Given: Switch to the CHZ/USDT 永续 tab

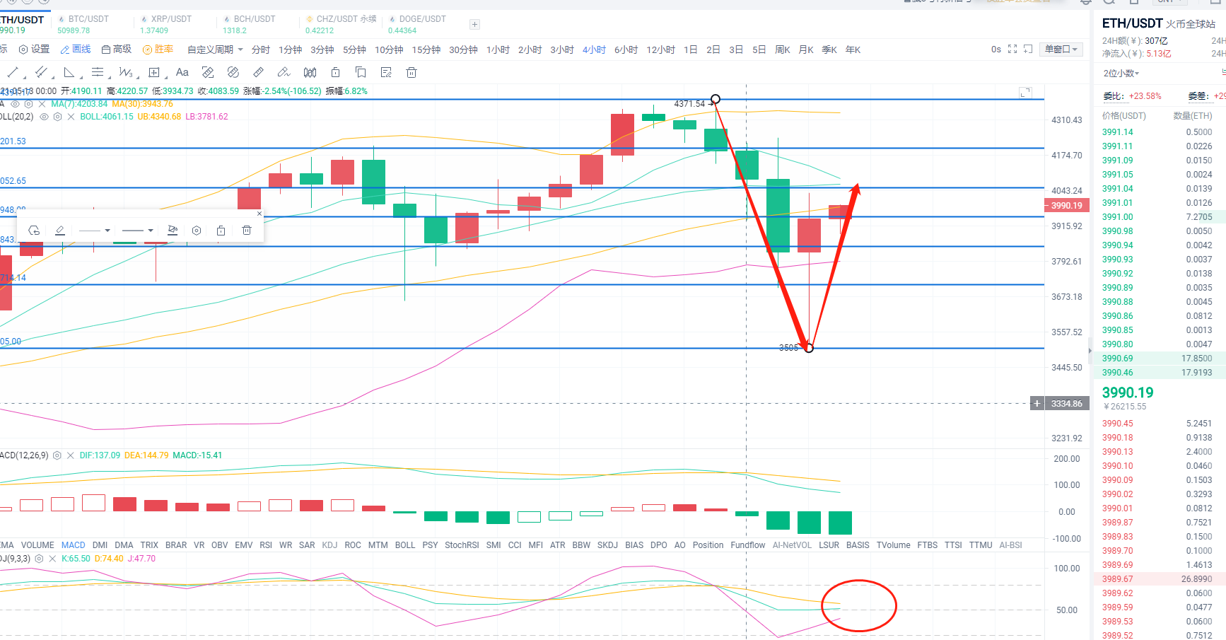Looking at the screenshot, I should pos(341,24).
